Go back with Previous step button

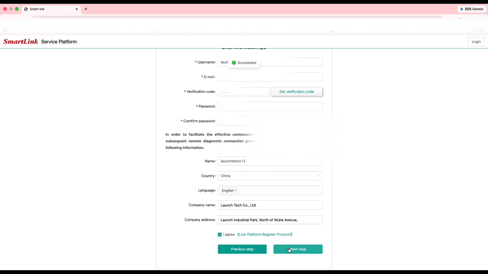[242, 249]
